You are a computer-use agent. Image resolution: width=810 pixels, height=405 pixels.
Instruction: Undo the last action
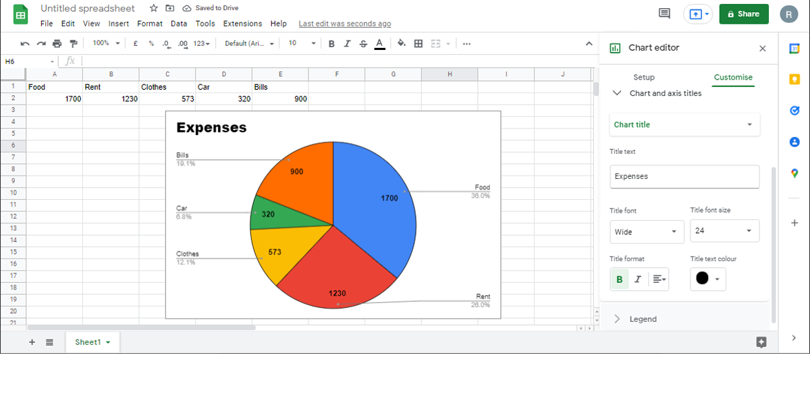(25, 43)
